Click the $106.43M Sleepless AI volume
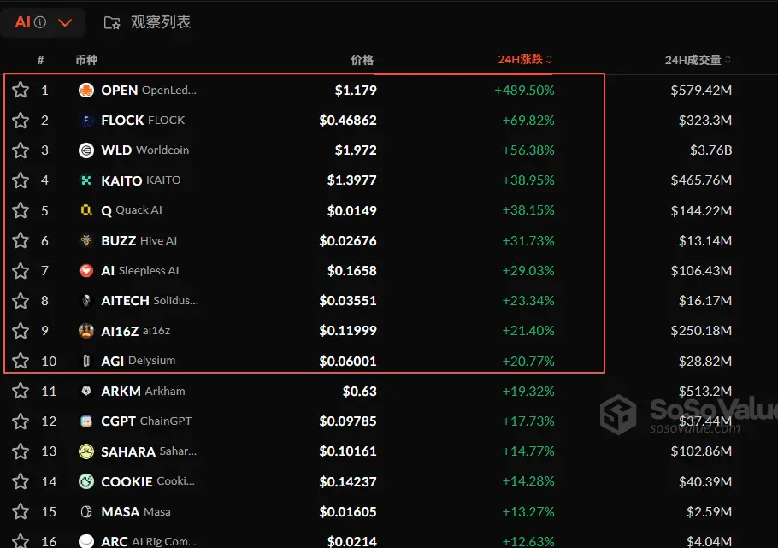 click(x=701, y=270)
